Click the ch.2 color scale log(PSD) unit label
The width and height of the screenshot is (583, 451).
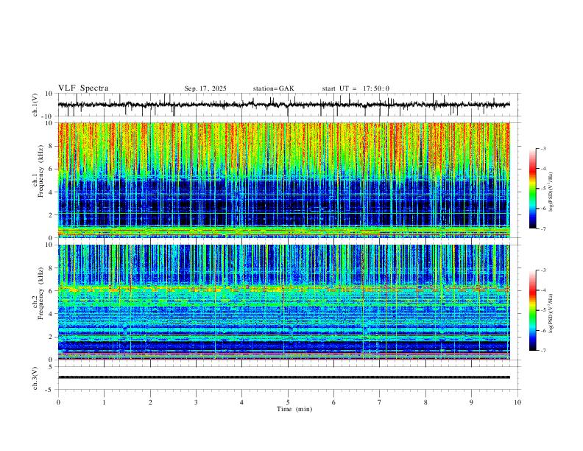pos(551,313)
